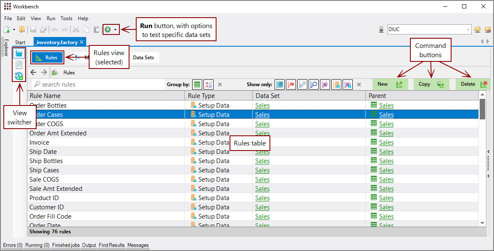Filter rules with the magnifier Show only icon
The image size is (494, 251).
(313, 85)
